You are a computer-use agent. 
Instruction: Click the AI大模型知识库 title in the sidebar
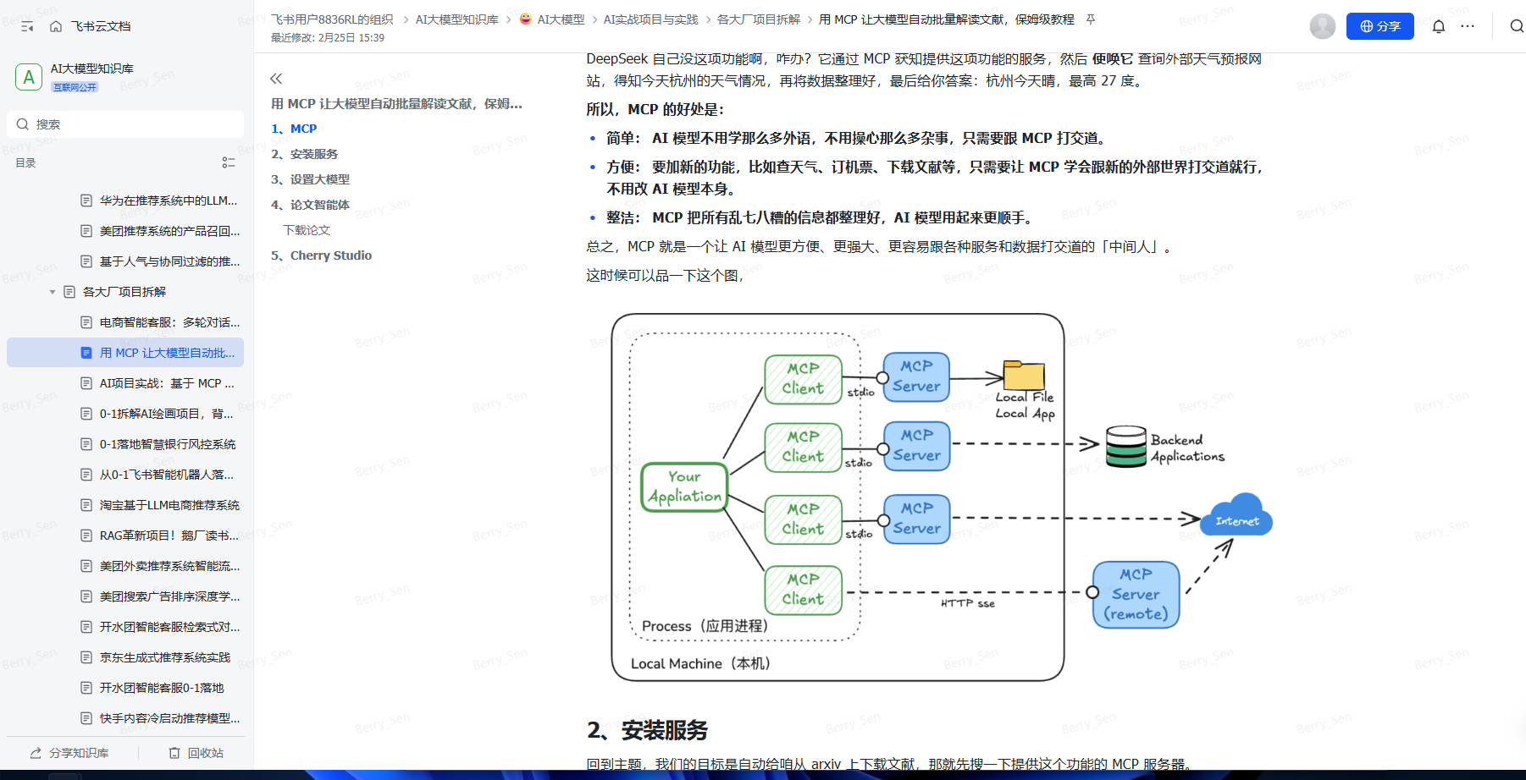tap(92, 69)
